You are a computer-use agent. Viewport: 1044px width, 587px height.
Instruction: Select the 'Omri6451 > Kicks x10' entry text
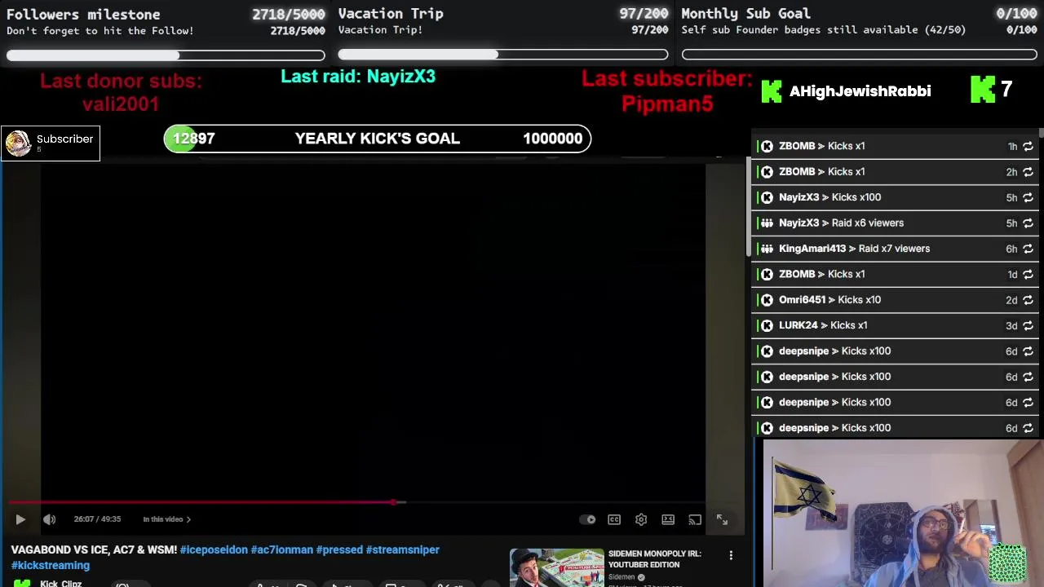(x=829, y=300)
